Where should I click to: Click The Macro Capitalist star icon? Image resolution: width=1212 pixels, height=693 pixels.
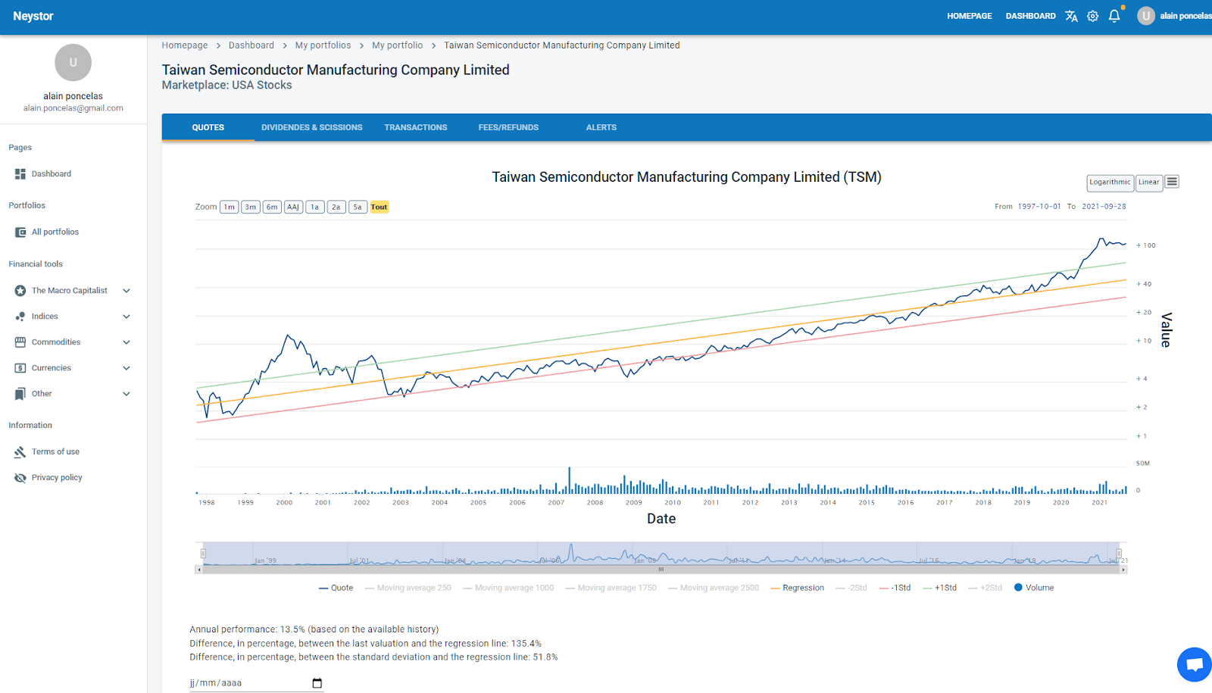[20, 291]
